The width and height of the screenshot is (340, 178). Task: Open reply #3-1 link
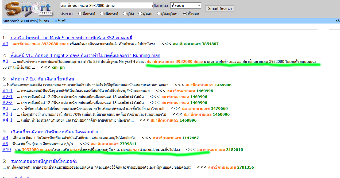pyautogui.click(x=7, y=114)
